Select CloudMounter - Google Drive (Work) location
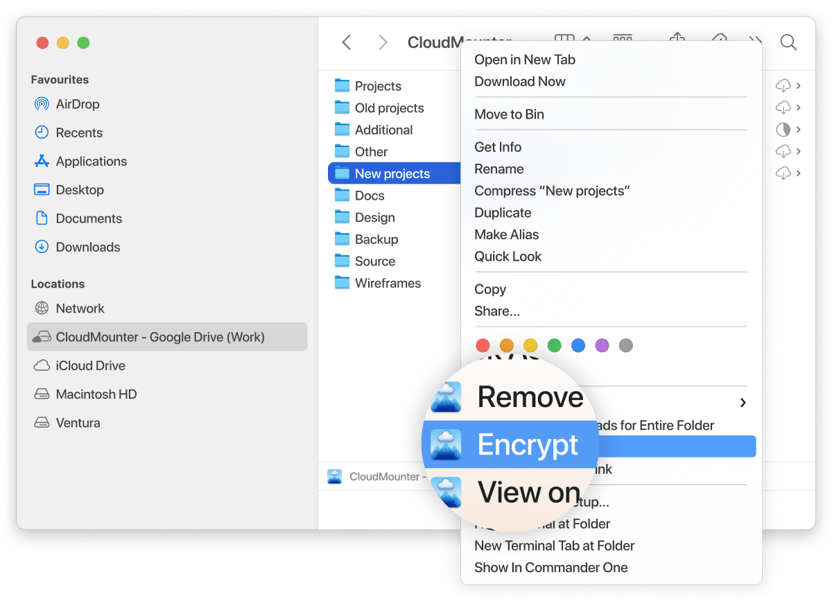The image size is (832, 613). 159,337
